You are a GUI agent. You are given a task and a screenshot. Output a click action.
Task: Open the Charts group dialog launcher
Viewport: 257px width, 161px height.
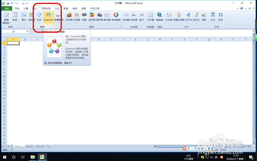tap(120, 27)
